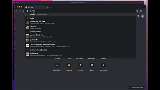
Task: Click the jenkinsons boardwalk thumbnail
Action: tap(27, 54)
